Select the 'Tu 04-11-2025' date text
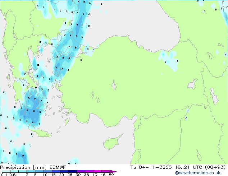 coord(151,167)
